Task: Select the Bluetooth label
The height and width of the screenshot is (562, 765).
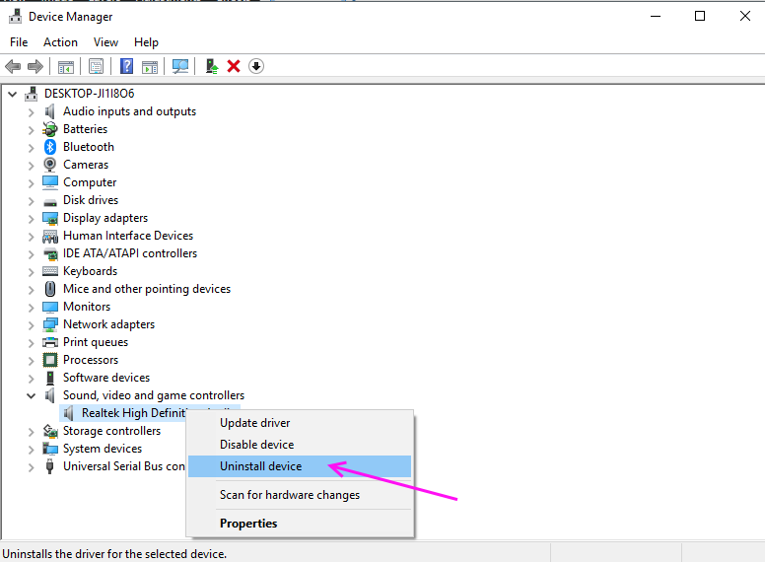Action: point(89,147)
